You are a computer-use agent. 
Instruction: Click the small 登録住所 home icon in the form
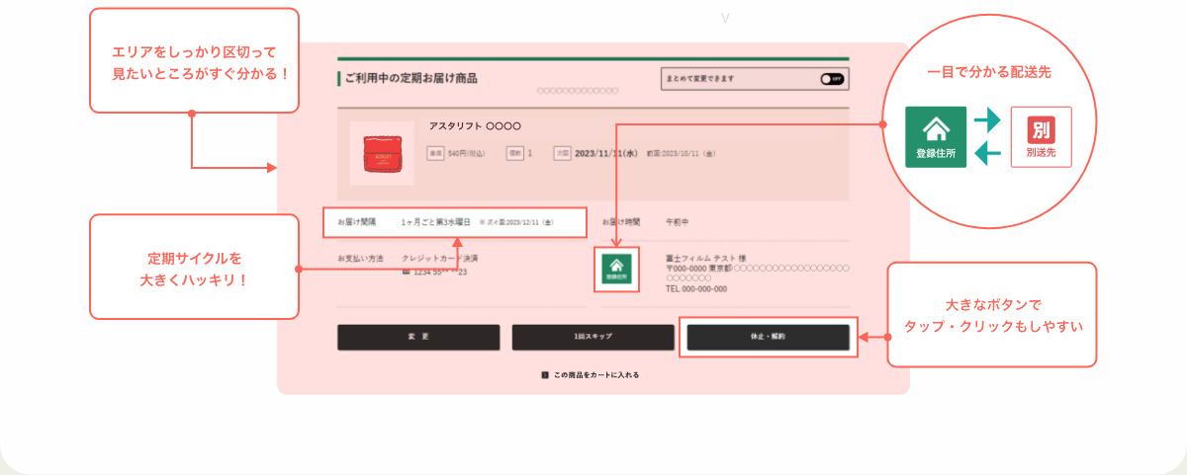point(616,269)
